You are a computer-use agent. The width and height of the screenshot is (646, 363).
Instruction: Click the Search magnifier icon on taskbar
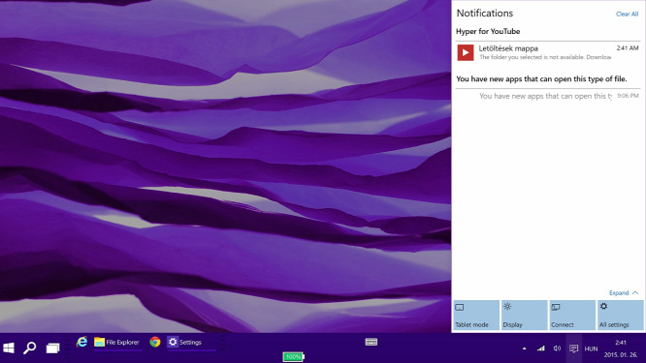(29, 348)
